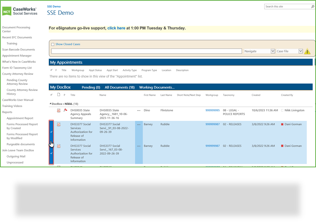Viewport: 316px width, 224px height.
Task: Open workgroup 999999995 link
Action: [x=213, y=110]
